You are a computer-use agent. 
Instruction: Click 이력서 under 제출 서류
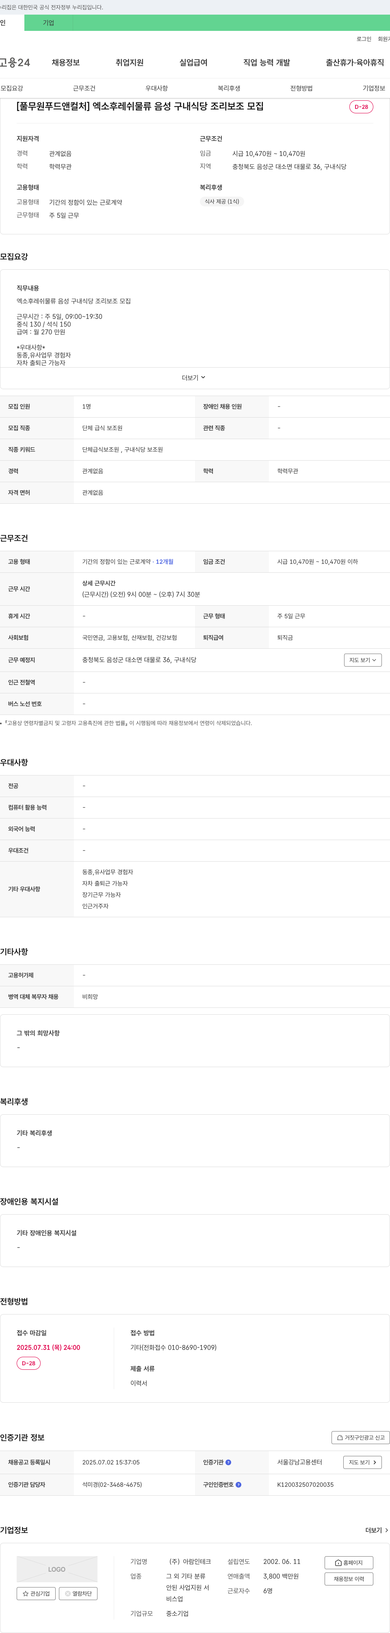[x=138, y=1383]
